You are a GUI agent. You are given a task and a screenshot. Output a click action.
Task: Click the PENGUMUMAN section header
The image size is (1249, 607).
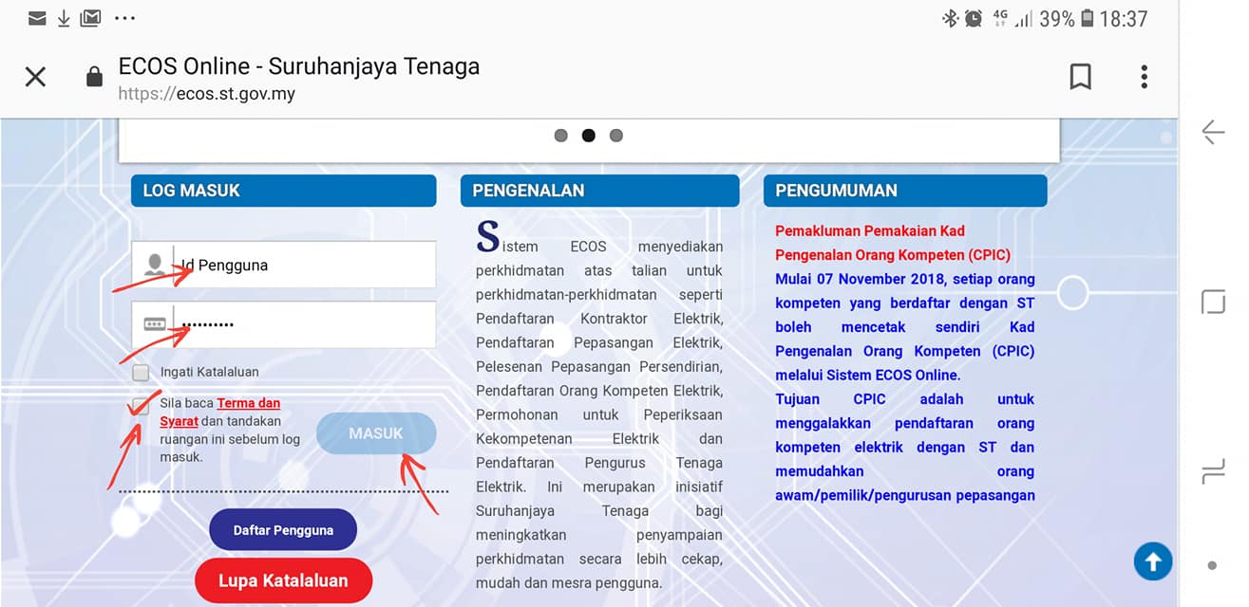(x=905, y=191)
